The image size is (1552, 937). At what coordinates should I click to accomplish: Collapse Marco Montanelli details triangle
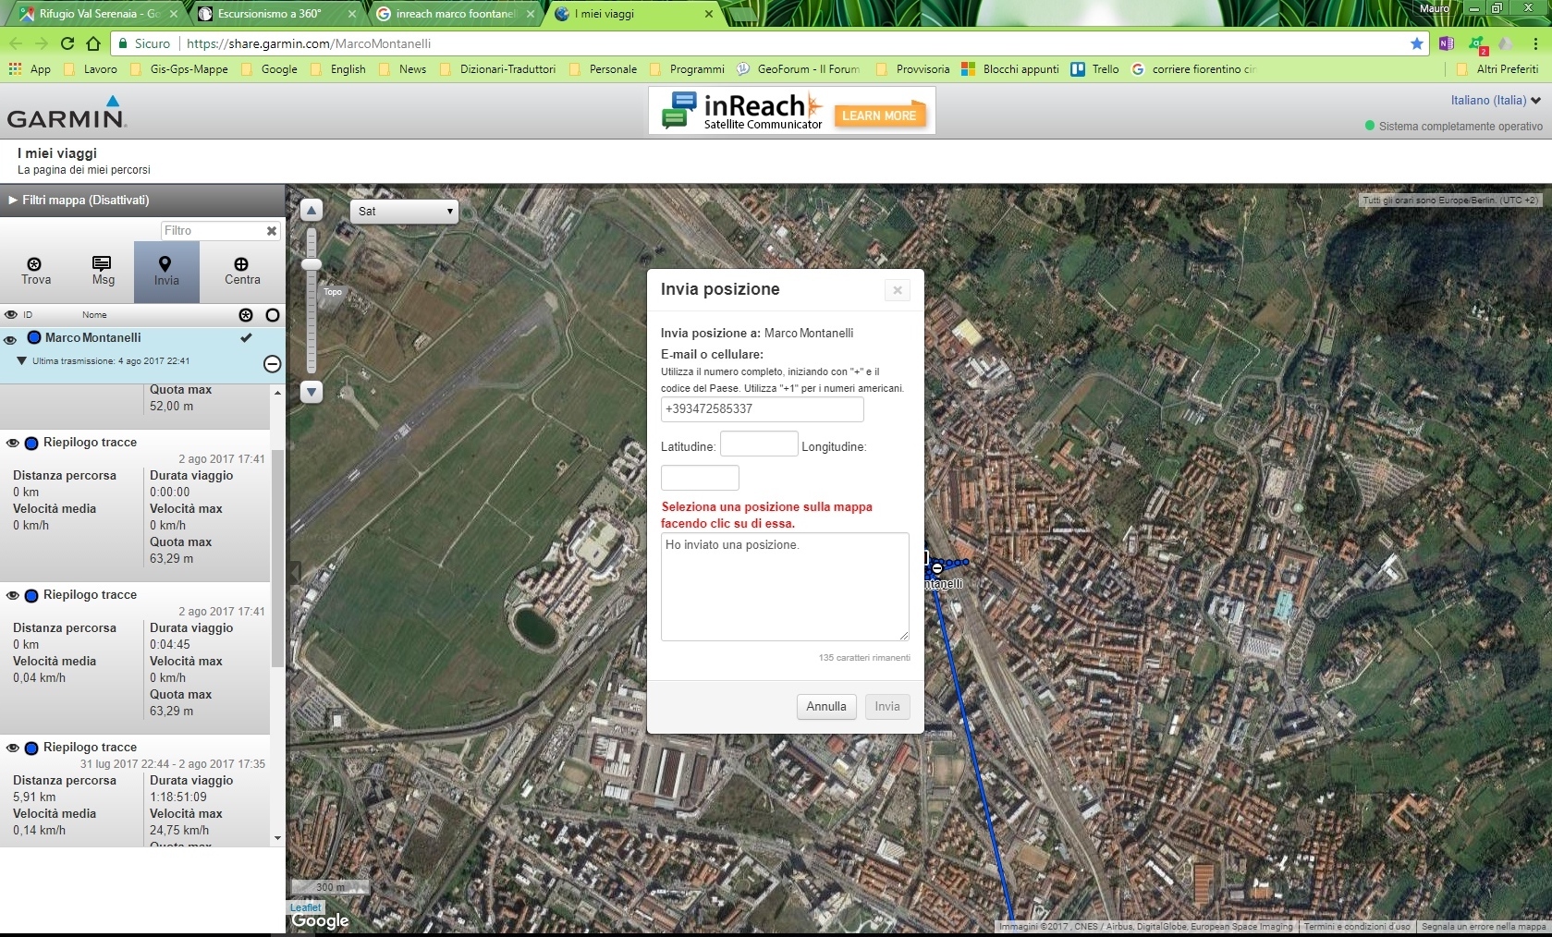[x=21, y=361]
